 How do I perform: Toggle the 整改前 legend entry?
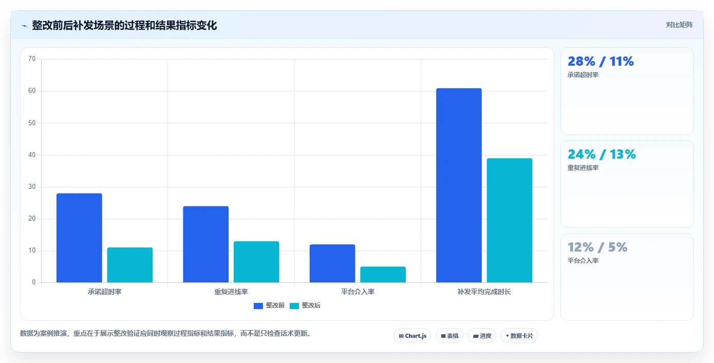tap(269, 305)
